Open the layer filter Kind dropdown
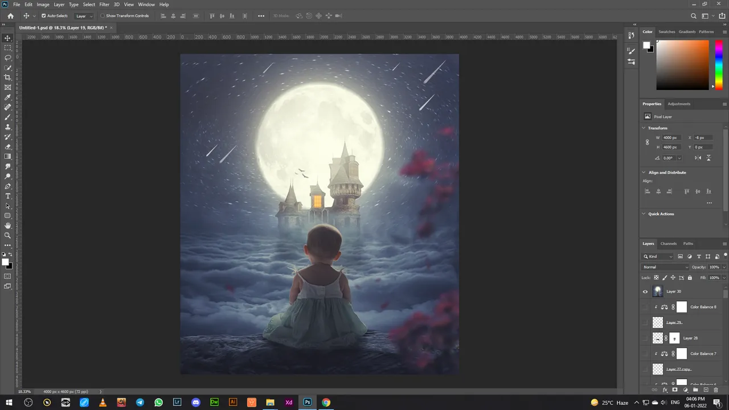Image resolution: width=729 pixels, height=410 pixels. coord(658,256)
